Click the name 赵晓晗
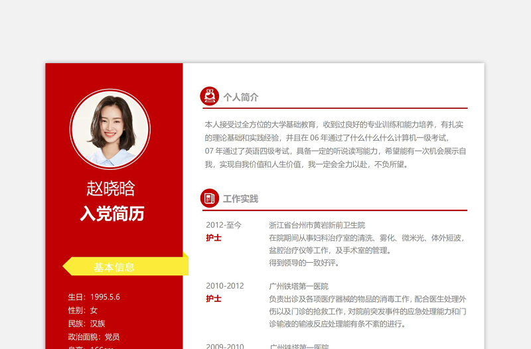 pos(111,188)
